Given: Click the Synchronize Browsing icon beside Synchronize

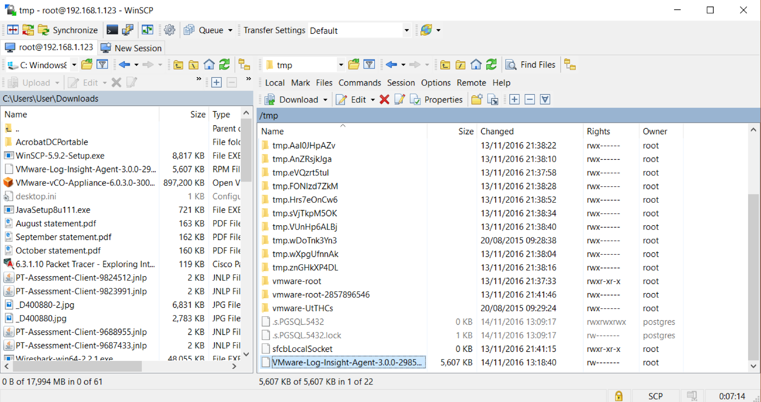Looking at the screenshot, I should [x=28, y=30].
